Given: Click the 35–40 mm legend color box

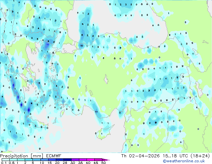Looking at the screenshot, I should click(x=83, y=160).
